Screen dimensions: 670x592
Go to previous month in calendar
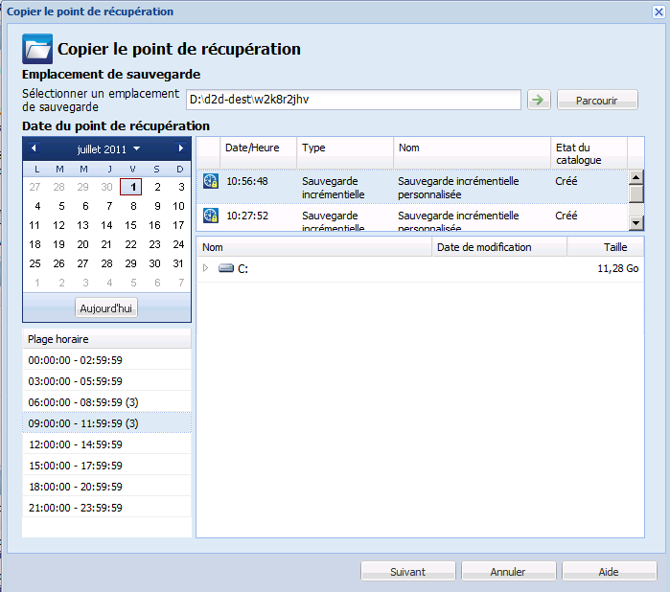[34, 148]
